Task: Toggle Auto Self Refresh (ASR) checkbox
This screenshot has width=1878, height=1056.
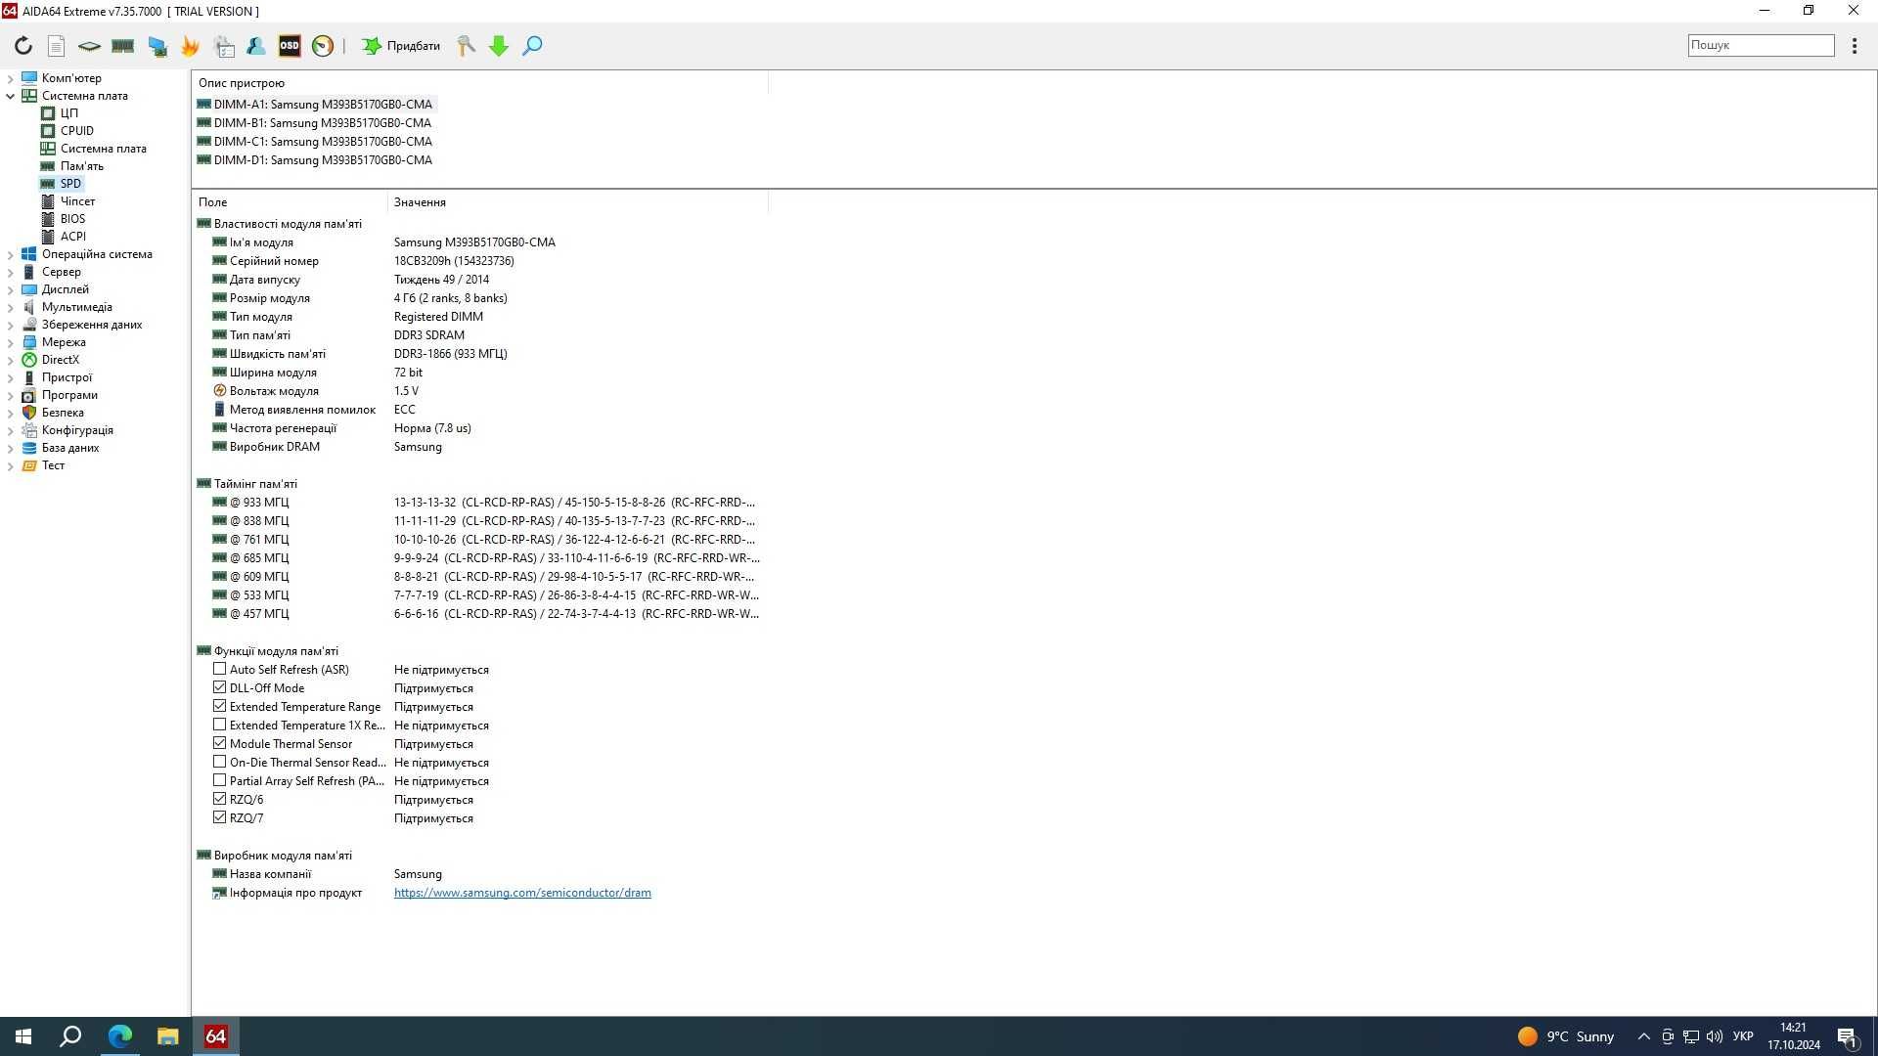Action: tap(219, 669)
